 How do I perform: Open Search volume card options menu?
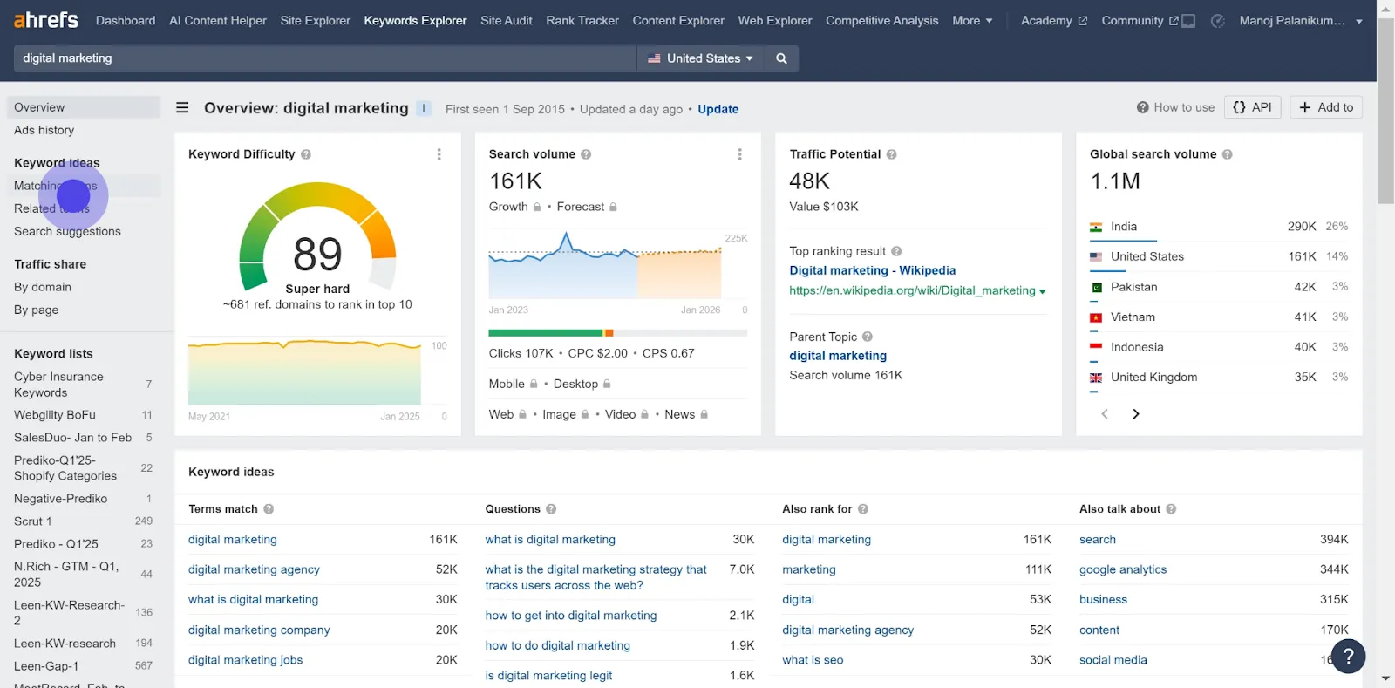(x=739, y=154)
